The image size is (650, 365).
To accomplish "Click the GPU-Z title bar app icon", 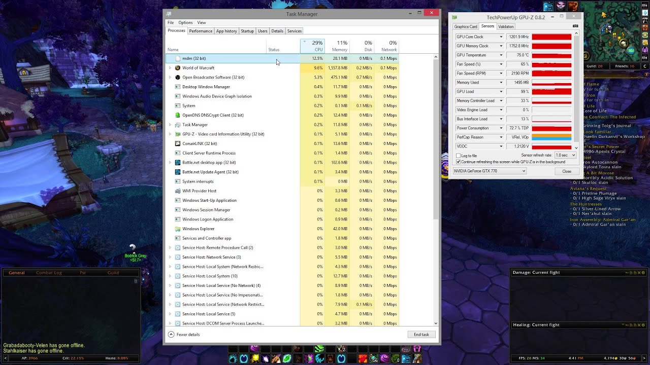I will click(454, 17).
